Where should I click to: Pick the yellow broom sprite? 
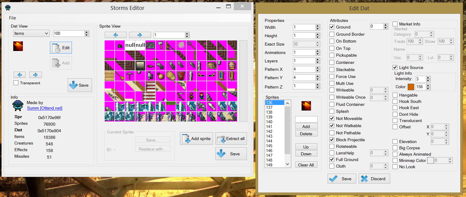[120, 76]
